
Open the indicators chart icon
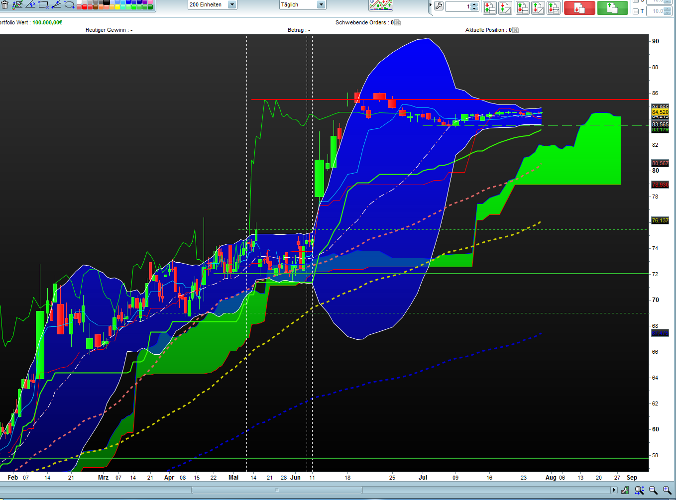point(380,5)
